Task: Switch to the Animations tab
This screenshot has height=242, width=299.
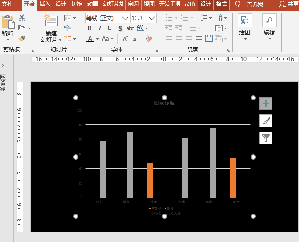Action: pos(93,4)
